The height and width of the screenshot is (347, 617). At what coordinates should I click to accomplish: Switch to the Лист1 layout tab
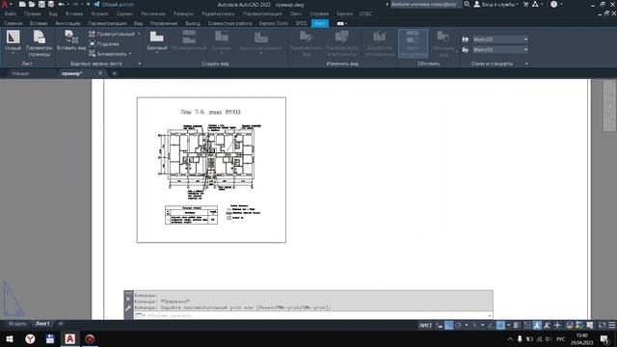click(42, 324)
